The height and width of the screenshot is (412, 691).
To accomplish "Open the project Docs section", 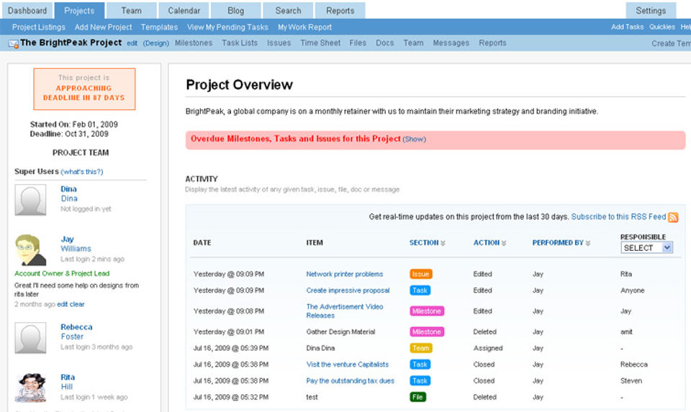I will click(x=384, y=43).
